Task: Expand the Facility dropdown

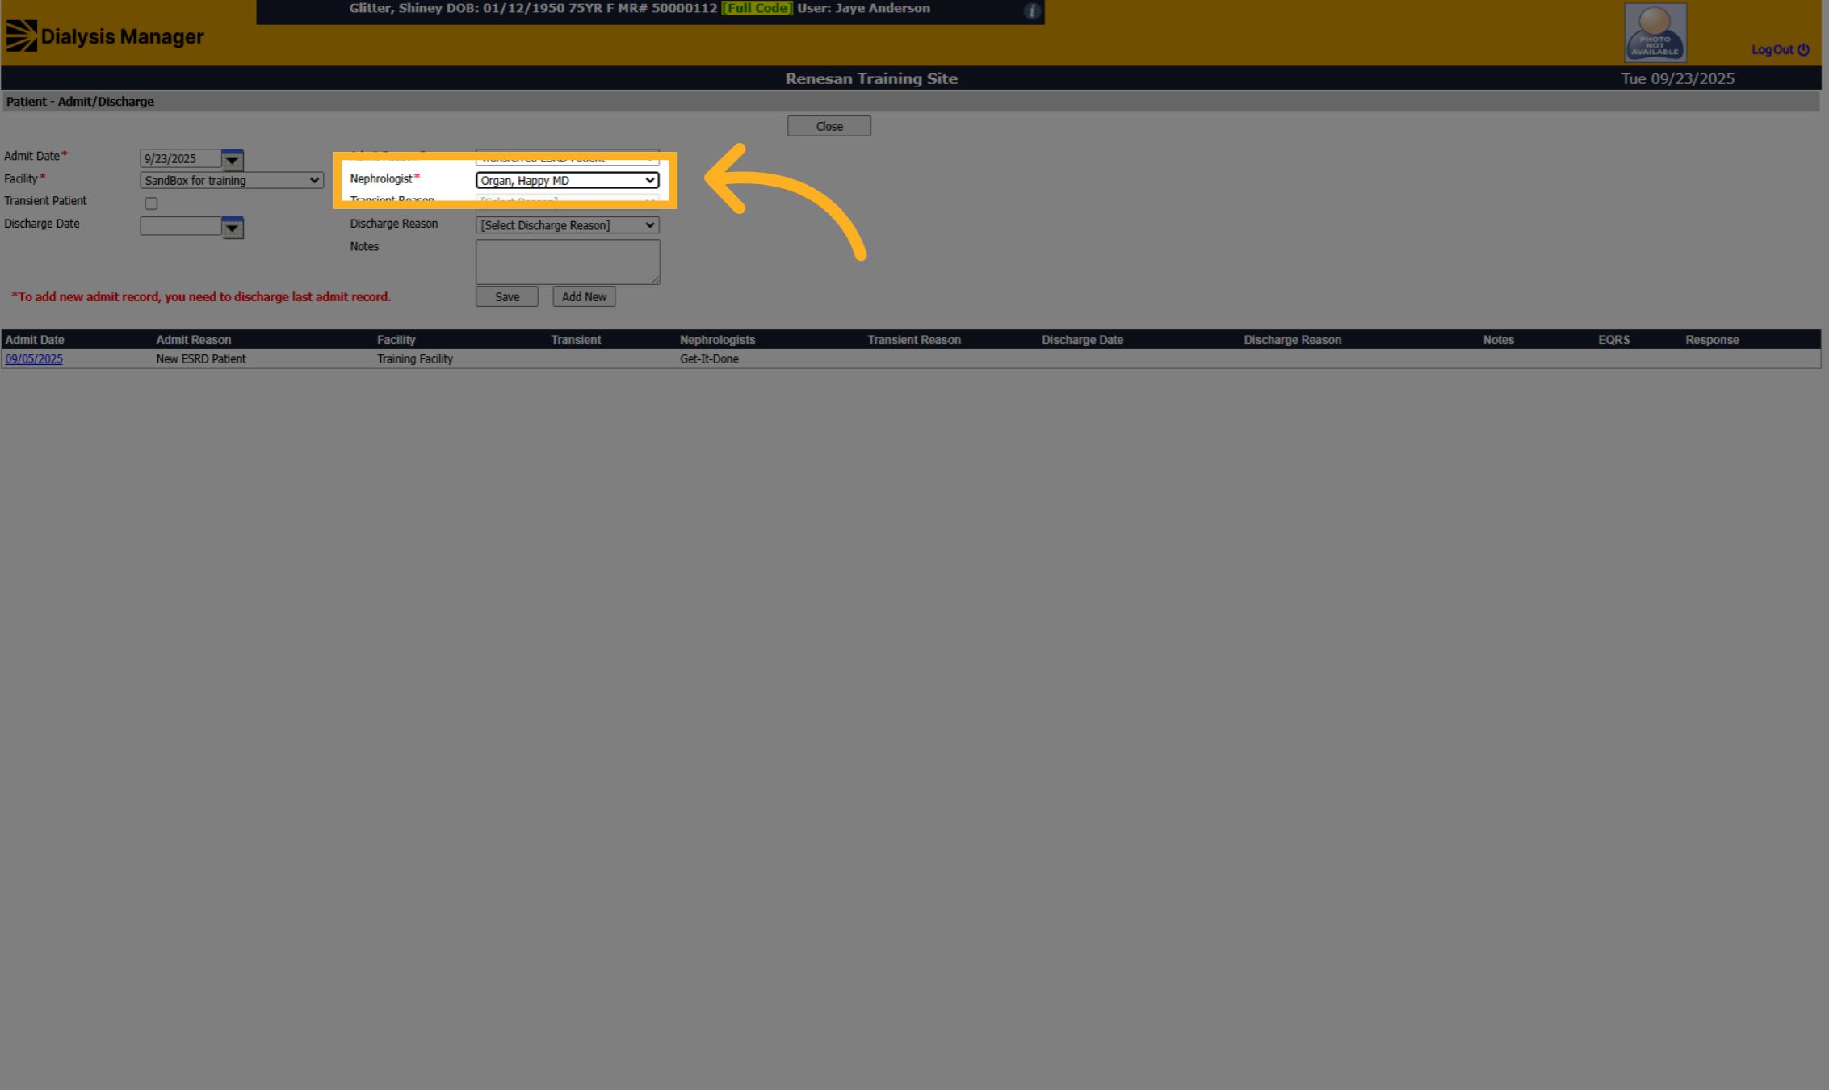Action: 232,181
